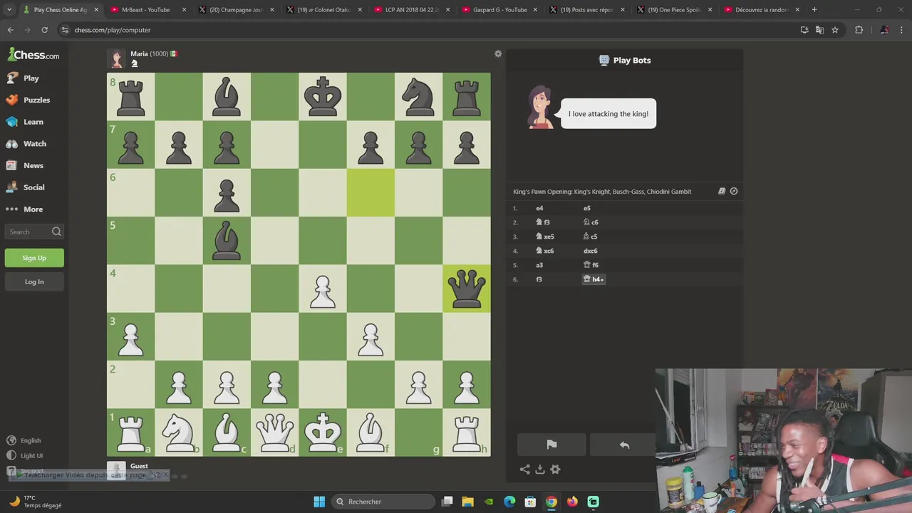Viewport: 912px width, 513px height.
Task: Reload the chess.com page
Action: coord(44,30)
